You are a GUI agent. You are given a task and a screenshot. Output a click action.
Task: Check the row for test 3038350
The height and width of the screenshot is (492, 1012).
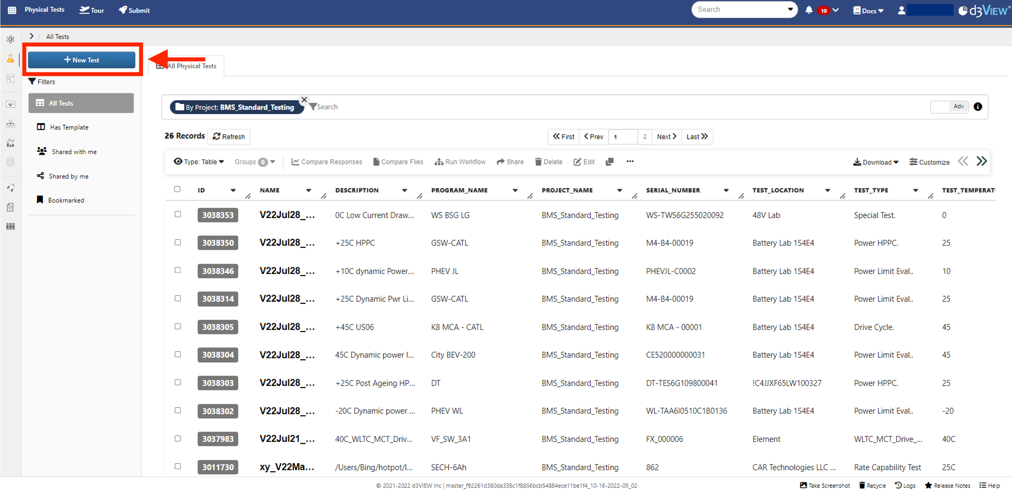click(177, 242)
